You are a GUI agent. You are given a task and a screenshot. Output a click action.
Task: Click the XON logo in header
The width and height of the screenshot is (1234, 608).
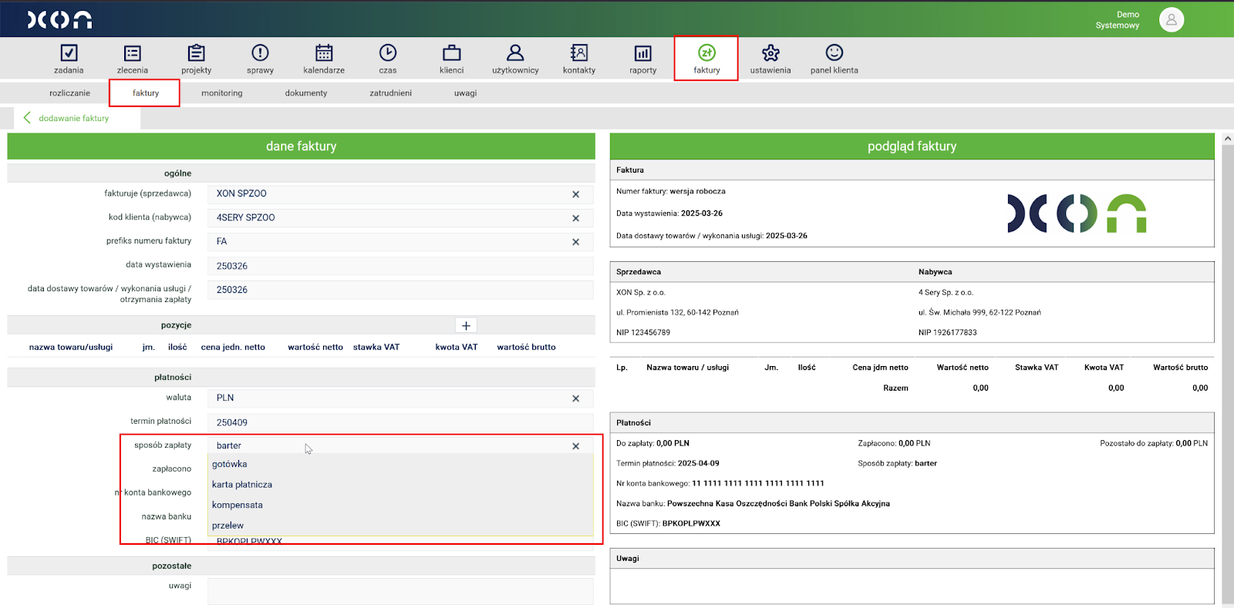pyautogui.click(x=59, y=20)
